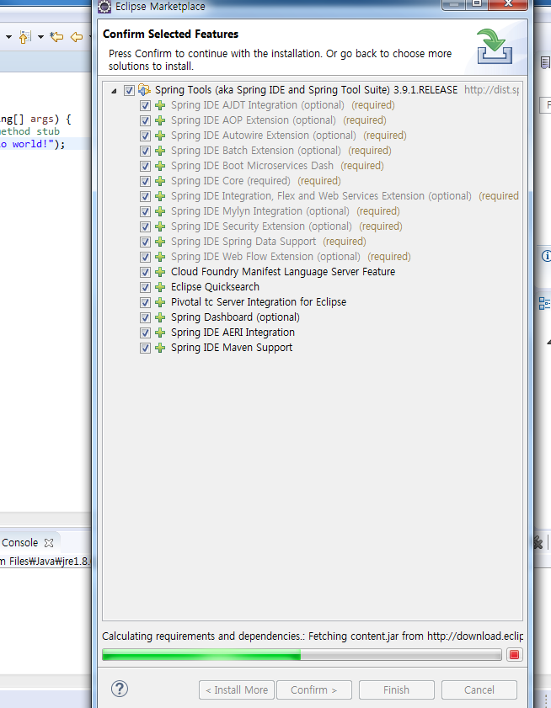Collapse the Spring Tools tree node

coord(114,91)
